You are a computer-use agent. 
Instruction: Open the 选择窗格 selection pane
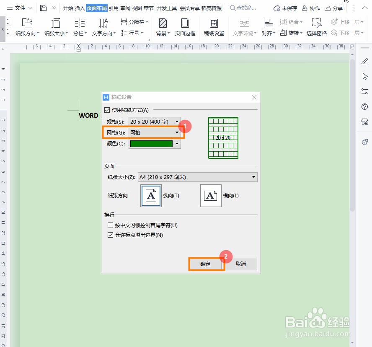[x=316, y=27]
